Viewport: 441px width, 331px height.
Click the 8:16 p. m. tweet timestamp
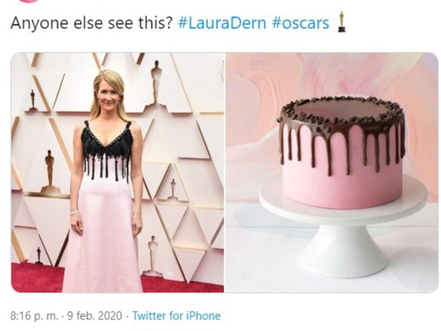(x=33, y=315)
